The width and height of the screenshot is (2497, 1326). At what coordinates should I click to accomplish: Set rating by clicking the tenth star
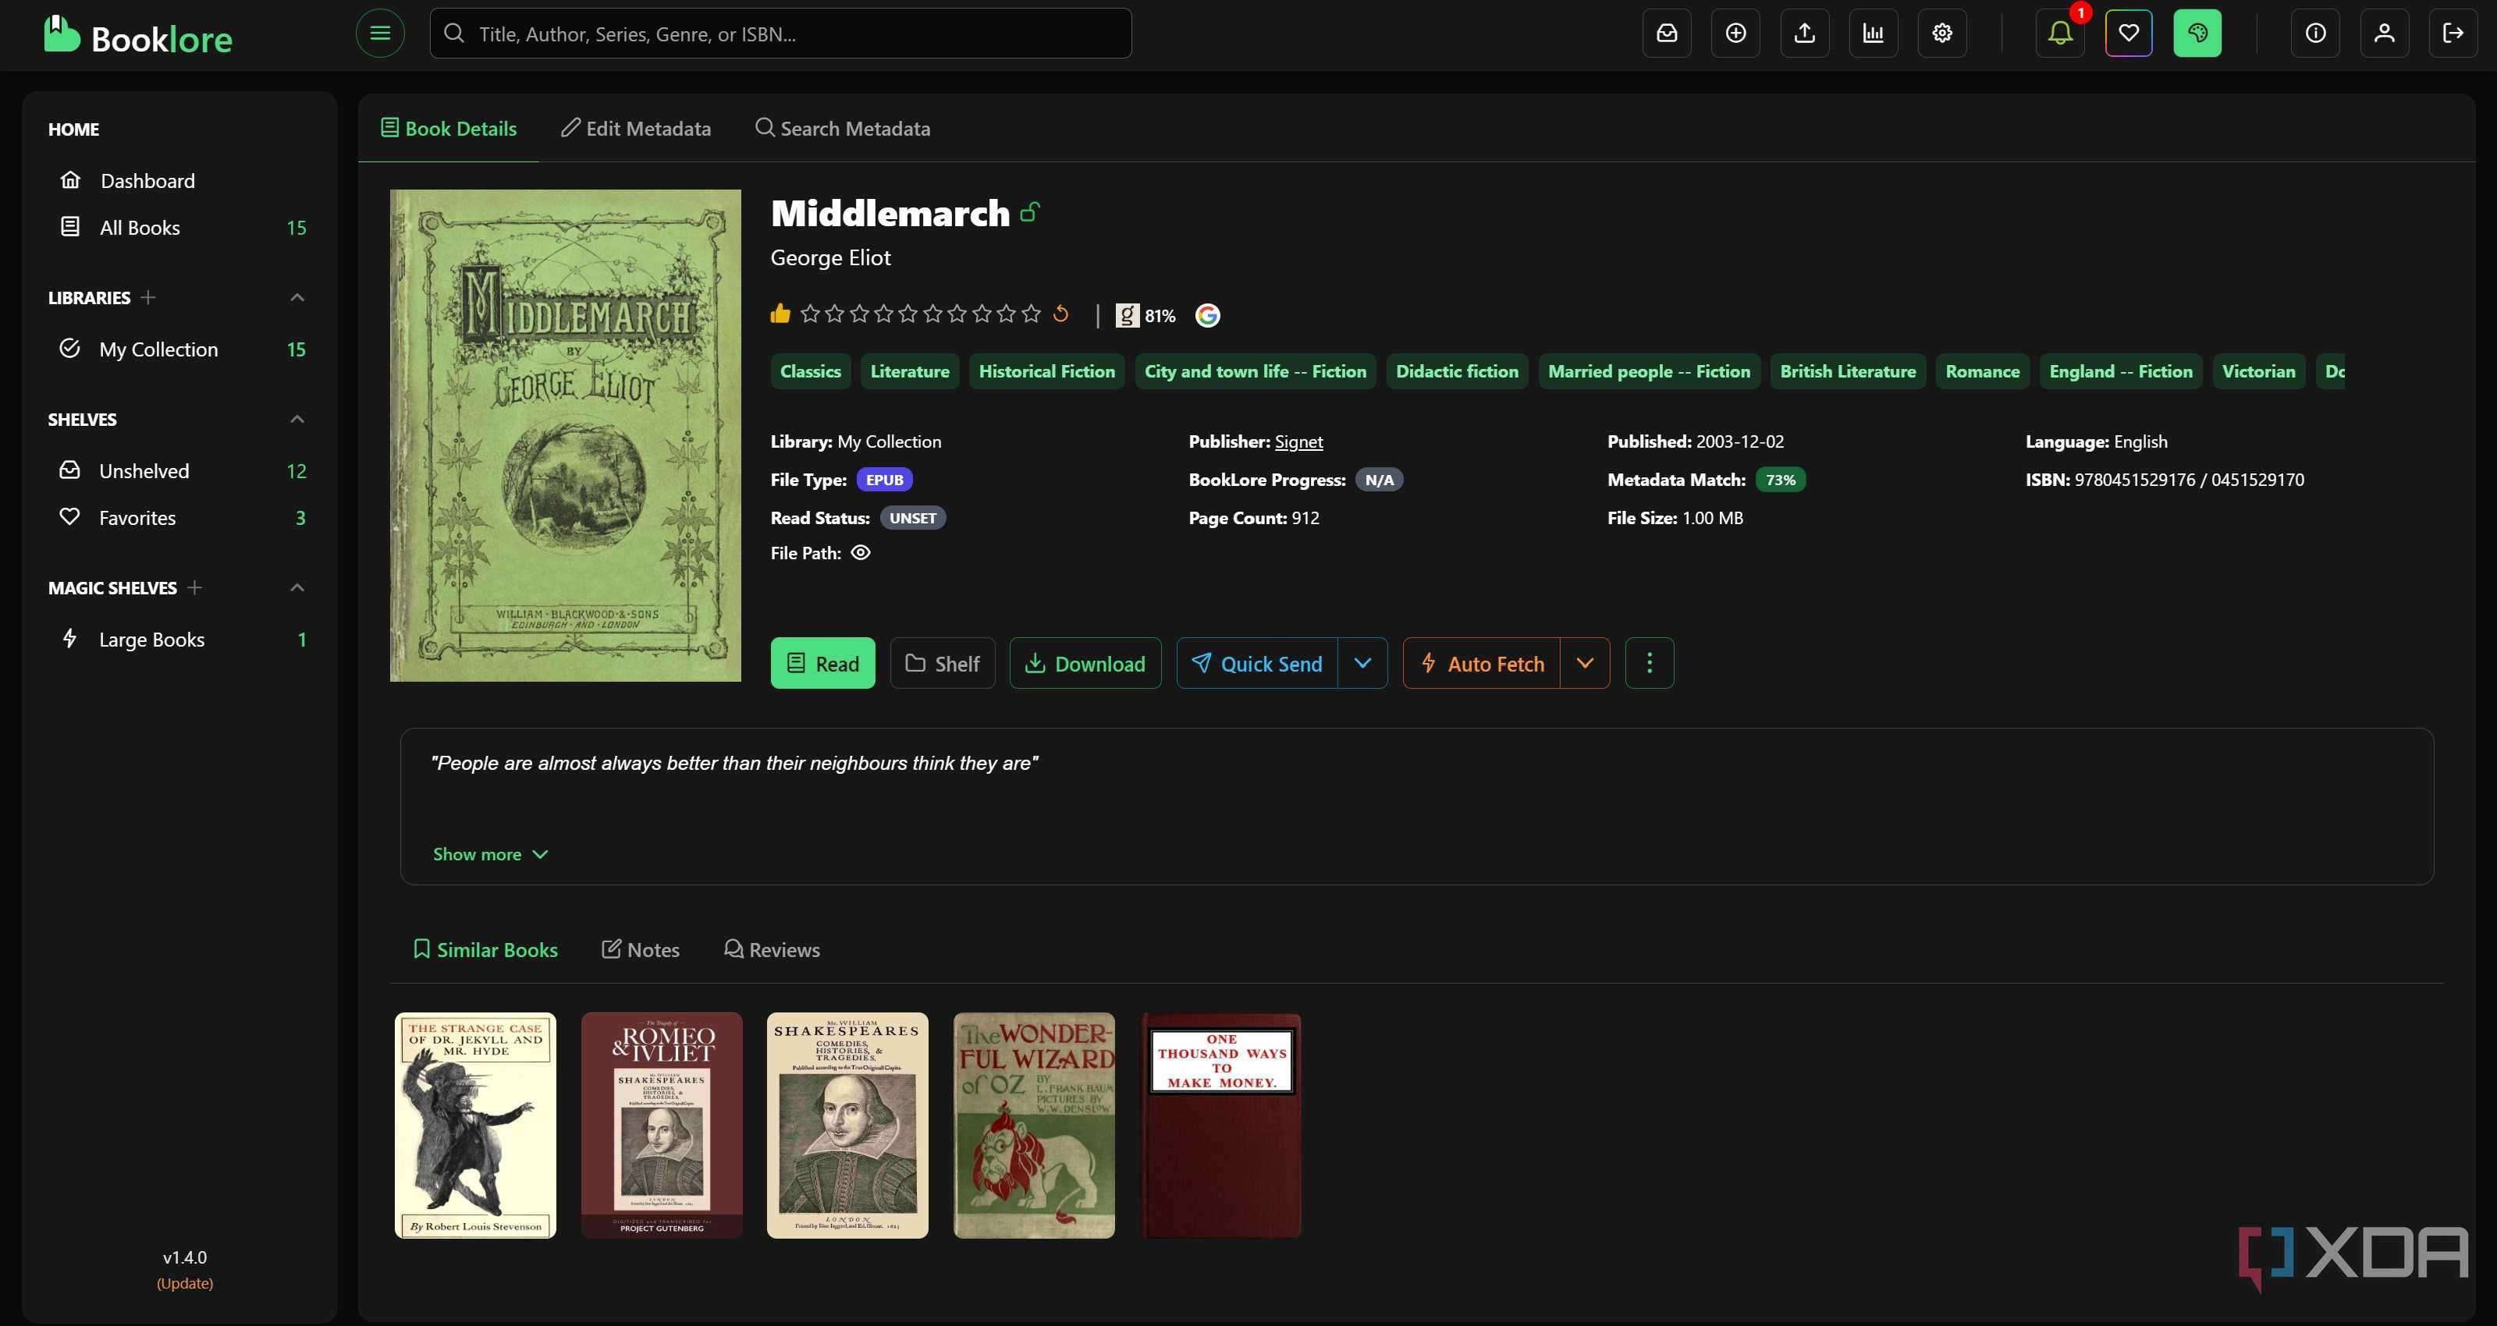point(1032,313)
